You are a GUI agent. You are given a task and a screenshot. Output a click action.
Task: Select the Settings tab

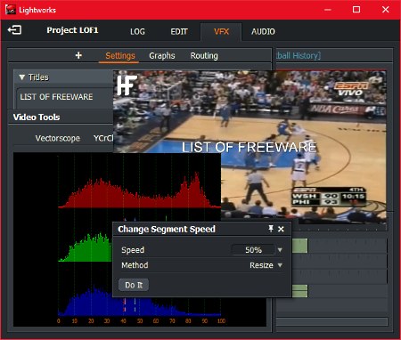120,56
